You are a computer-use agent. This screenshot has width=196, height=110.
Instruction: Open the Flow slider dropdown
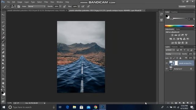[x=79, y=6]
